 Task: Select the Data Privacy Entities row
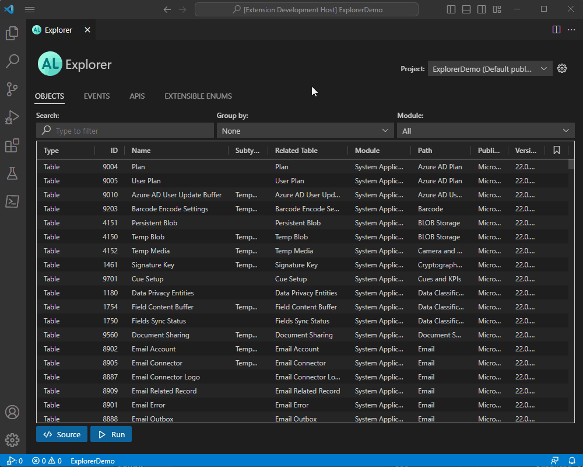302,292
